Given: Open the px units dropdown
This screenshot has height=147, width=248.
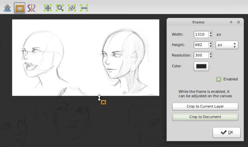Looking at the screenshot, I should 227,45.
